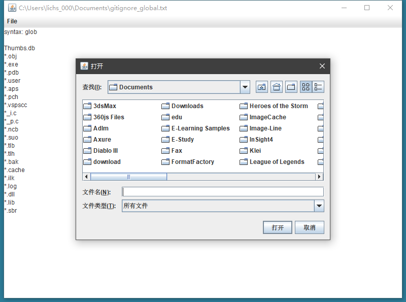The width and height of the screenshot is (406, 302).
Task: Select the Heroes of the Storm folder
Action: pos(274,106)
